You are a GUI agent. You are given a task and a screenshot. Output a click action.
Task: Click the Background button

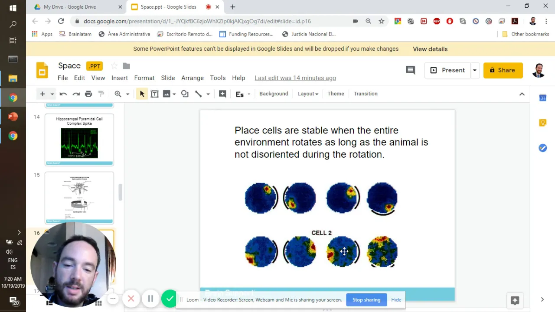(274, 94)
